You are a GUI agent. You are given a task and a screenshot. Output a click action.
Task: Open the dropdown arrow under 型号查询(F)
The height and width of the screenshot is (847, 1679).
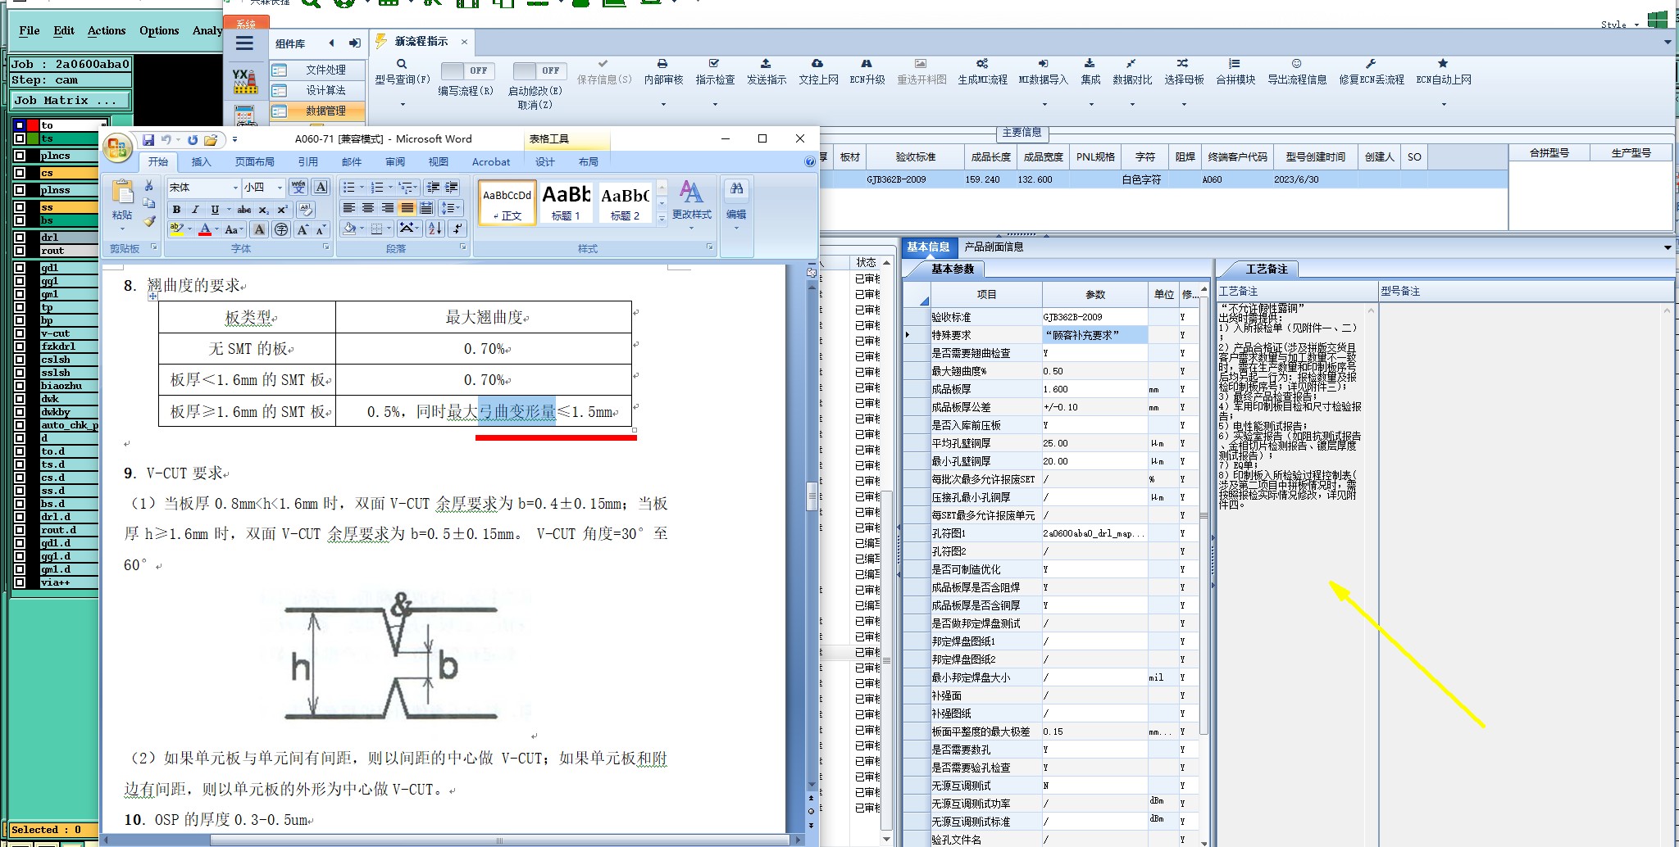click(403, 104)
